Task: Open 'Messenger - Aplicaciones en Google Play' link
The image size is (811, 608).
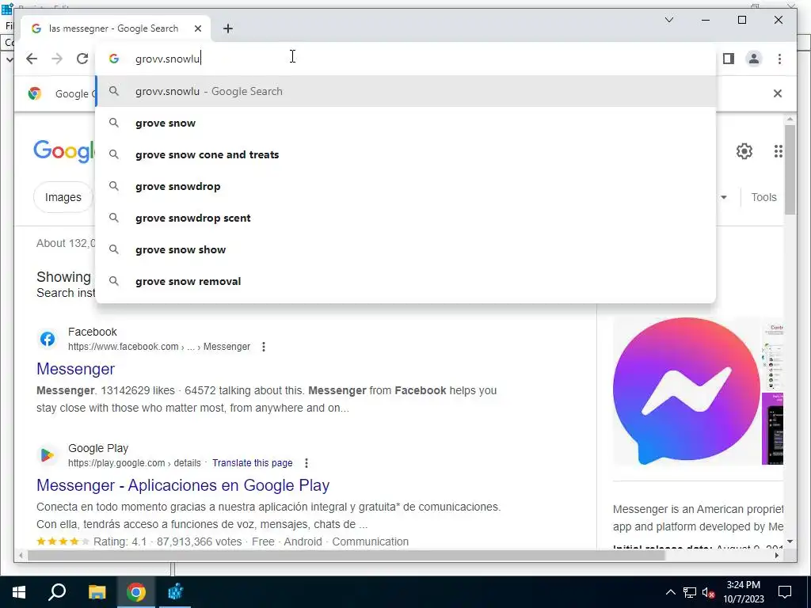Action: (x=183, y=485)
